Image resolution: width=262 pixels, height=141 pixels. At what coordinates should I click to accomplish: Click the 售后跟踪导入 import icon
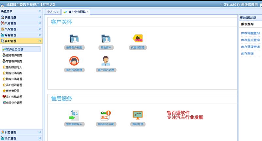[x=74, y=115]
